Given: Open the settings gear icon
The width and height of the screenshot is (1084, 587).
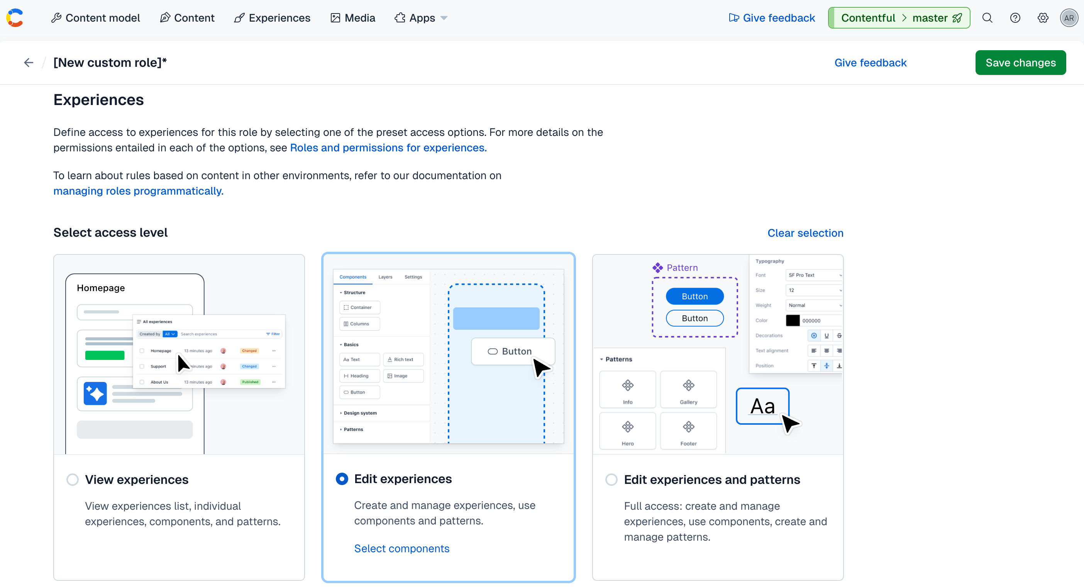Looking at the screenshot, I should (1043, 18).
